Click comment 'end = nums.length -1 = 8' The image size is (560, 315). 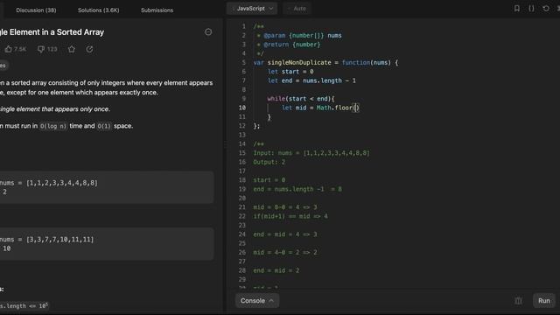[x=297, y=189]
